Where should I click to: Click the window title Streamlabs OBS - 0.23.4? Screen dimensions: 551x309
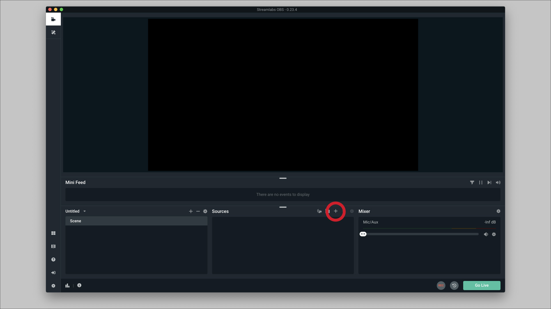[277, 10]
